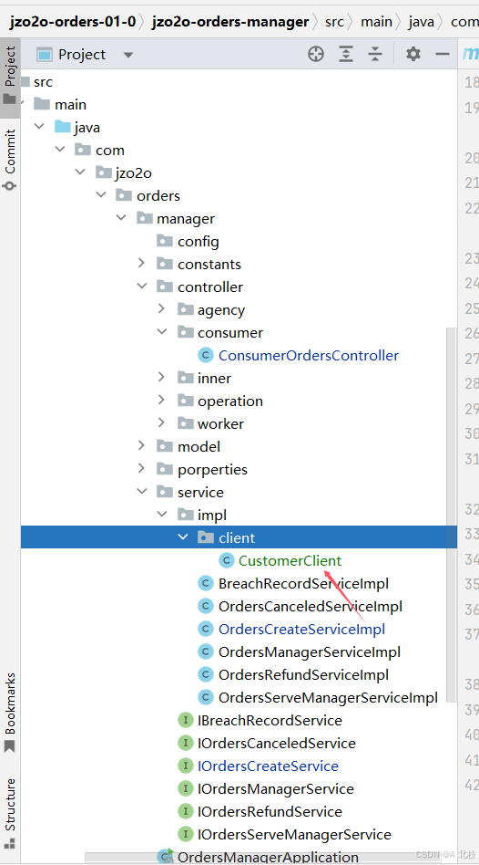Click the OrdersManagerApplication run-class icon
479x865 pixels.
click(165, 856)
